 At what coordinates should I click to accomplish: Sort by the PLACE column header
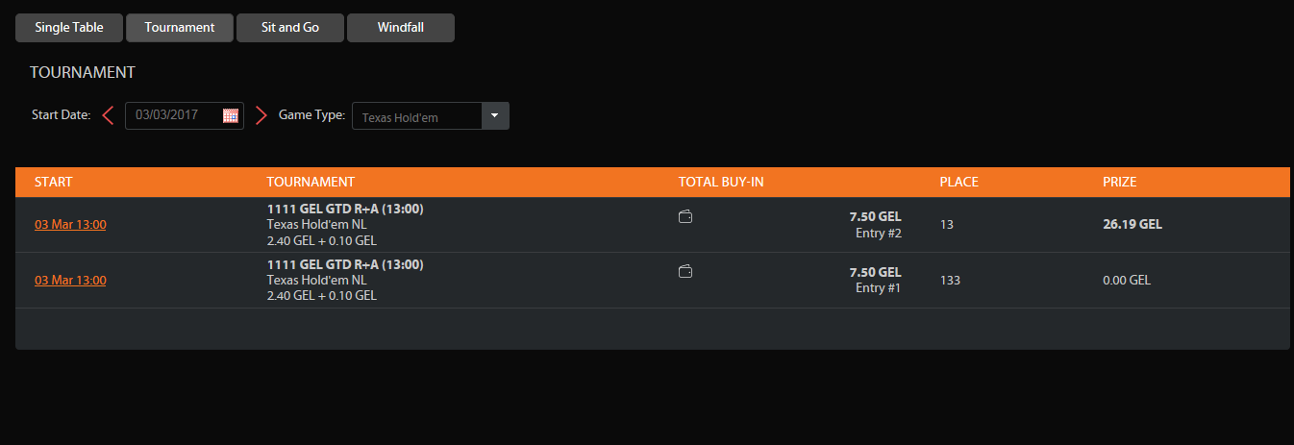(x=958, y=182)
